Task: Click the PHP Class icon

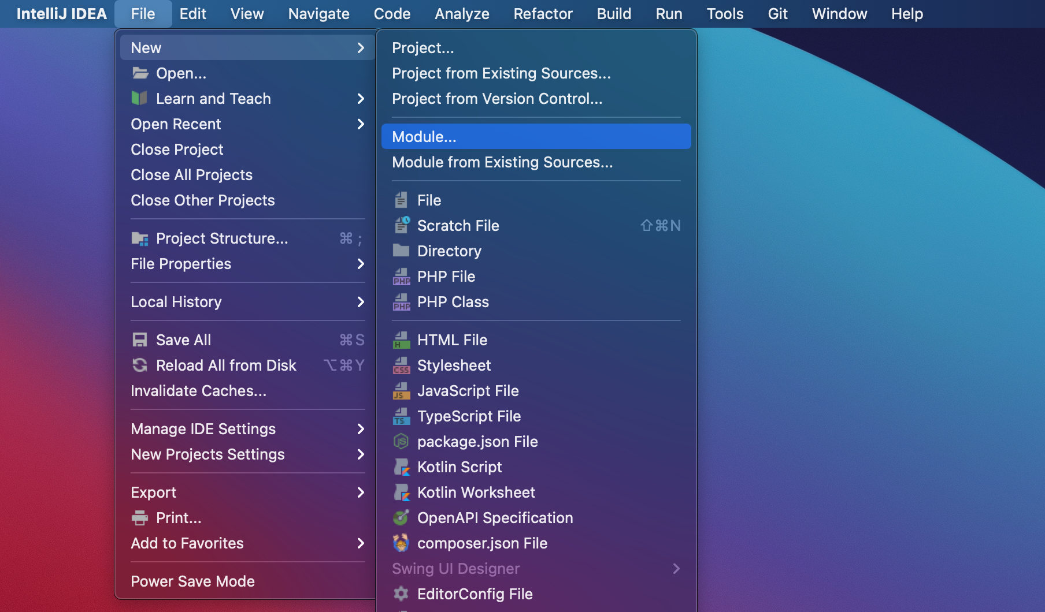Action: point(402,302)
